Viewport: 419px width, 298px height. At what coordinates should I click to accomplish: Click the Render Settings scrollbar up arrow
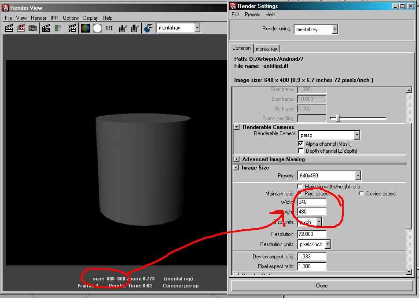[409, 90]
